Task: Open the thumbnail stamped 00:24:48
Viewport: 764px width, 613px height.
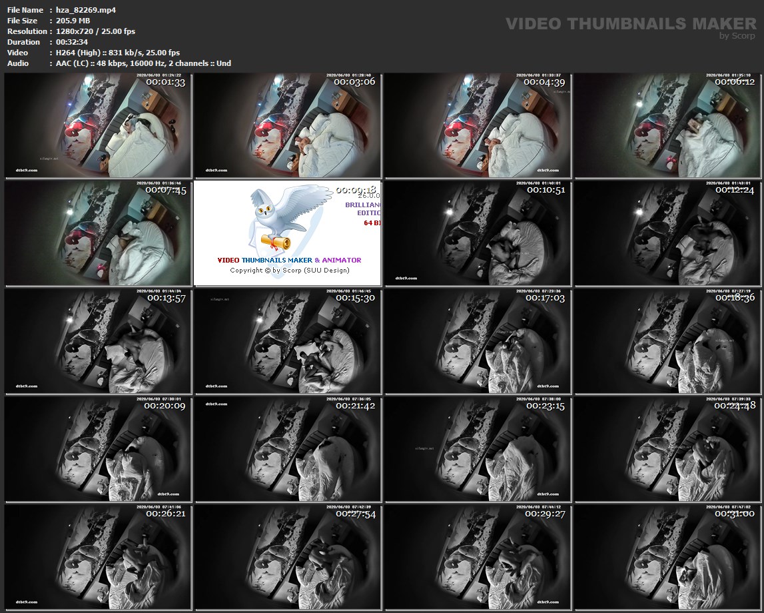Action: pyautogui.click(x=668, y=449)
